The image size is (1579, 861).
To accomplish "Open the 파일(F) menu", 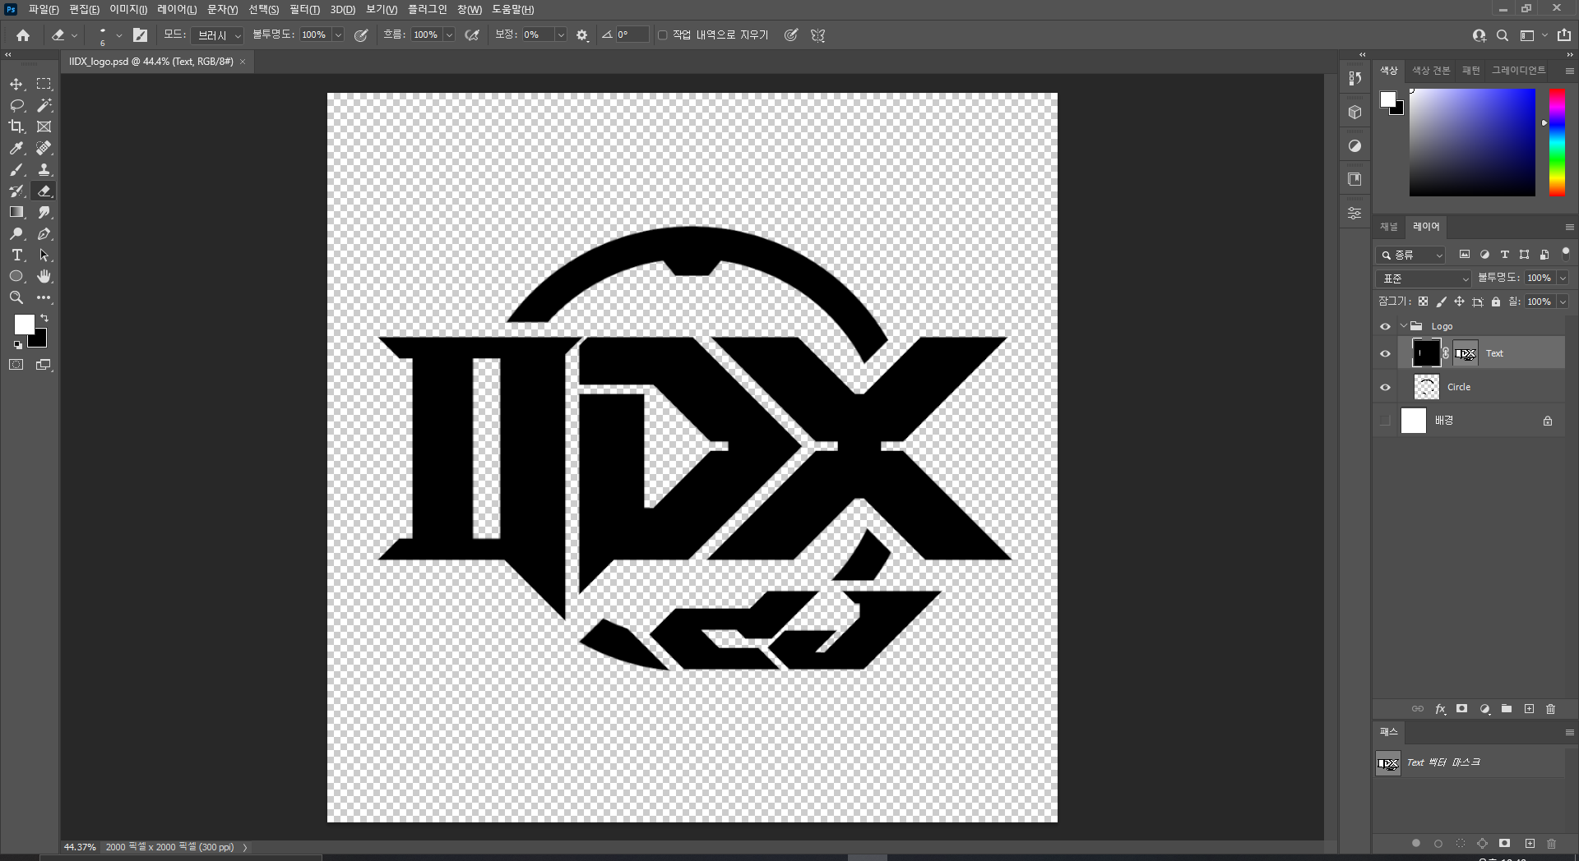I will pyautogui.click(x=43, y=10).
